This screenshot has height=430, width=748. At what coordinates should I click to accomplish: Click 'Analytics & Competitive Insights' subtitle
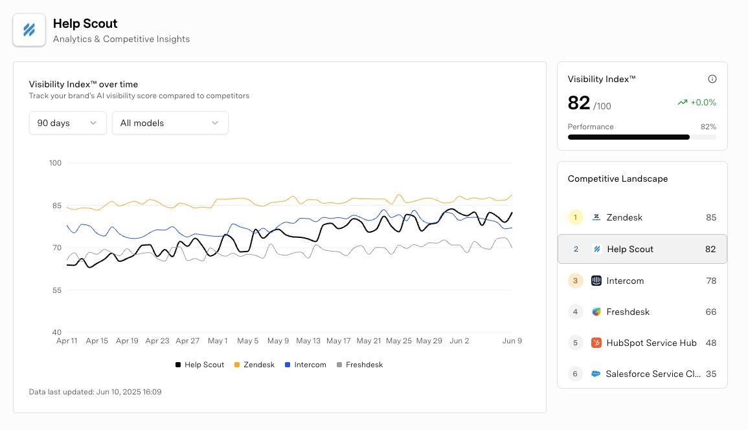[x=121, y=39]
